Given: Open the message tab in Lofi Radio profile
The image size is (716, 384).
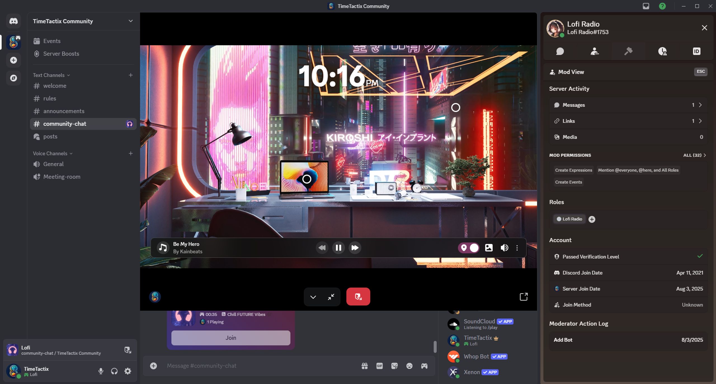Looking at the screenshot, I should 560,51.
